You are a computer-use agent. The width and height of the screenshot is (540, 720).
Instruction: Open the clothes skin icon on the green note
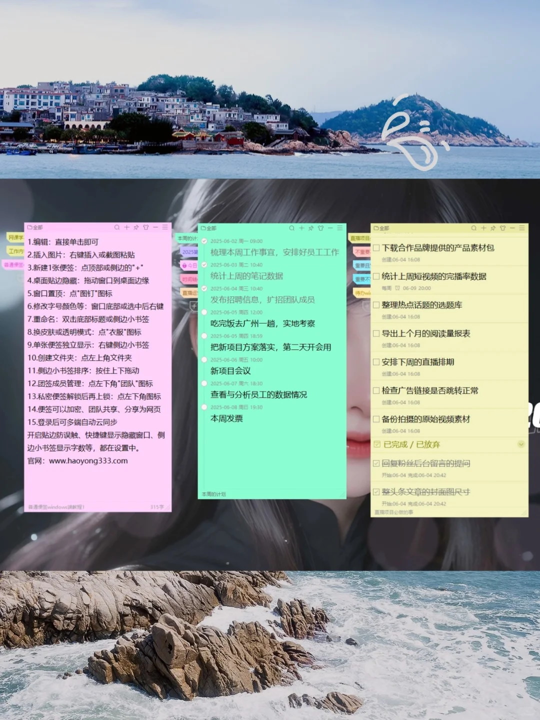pyautogui.click(x=320, y=228)
